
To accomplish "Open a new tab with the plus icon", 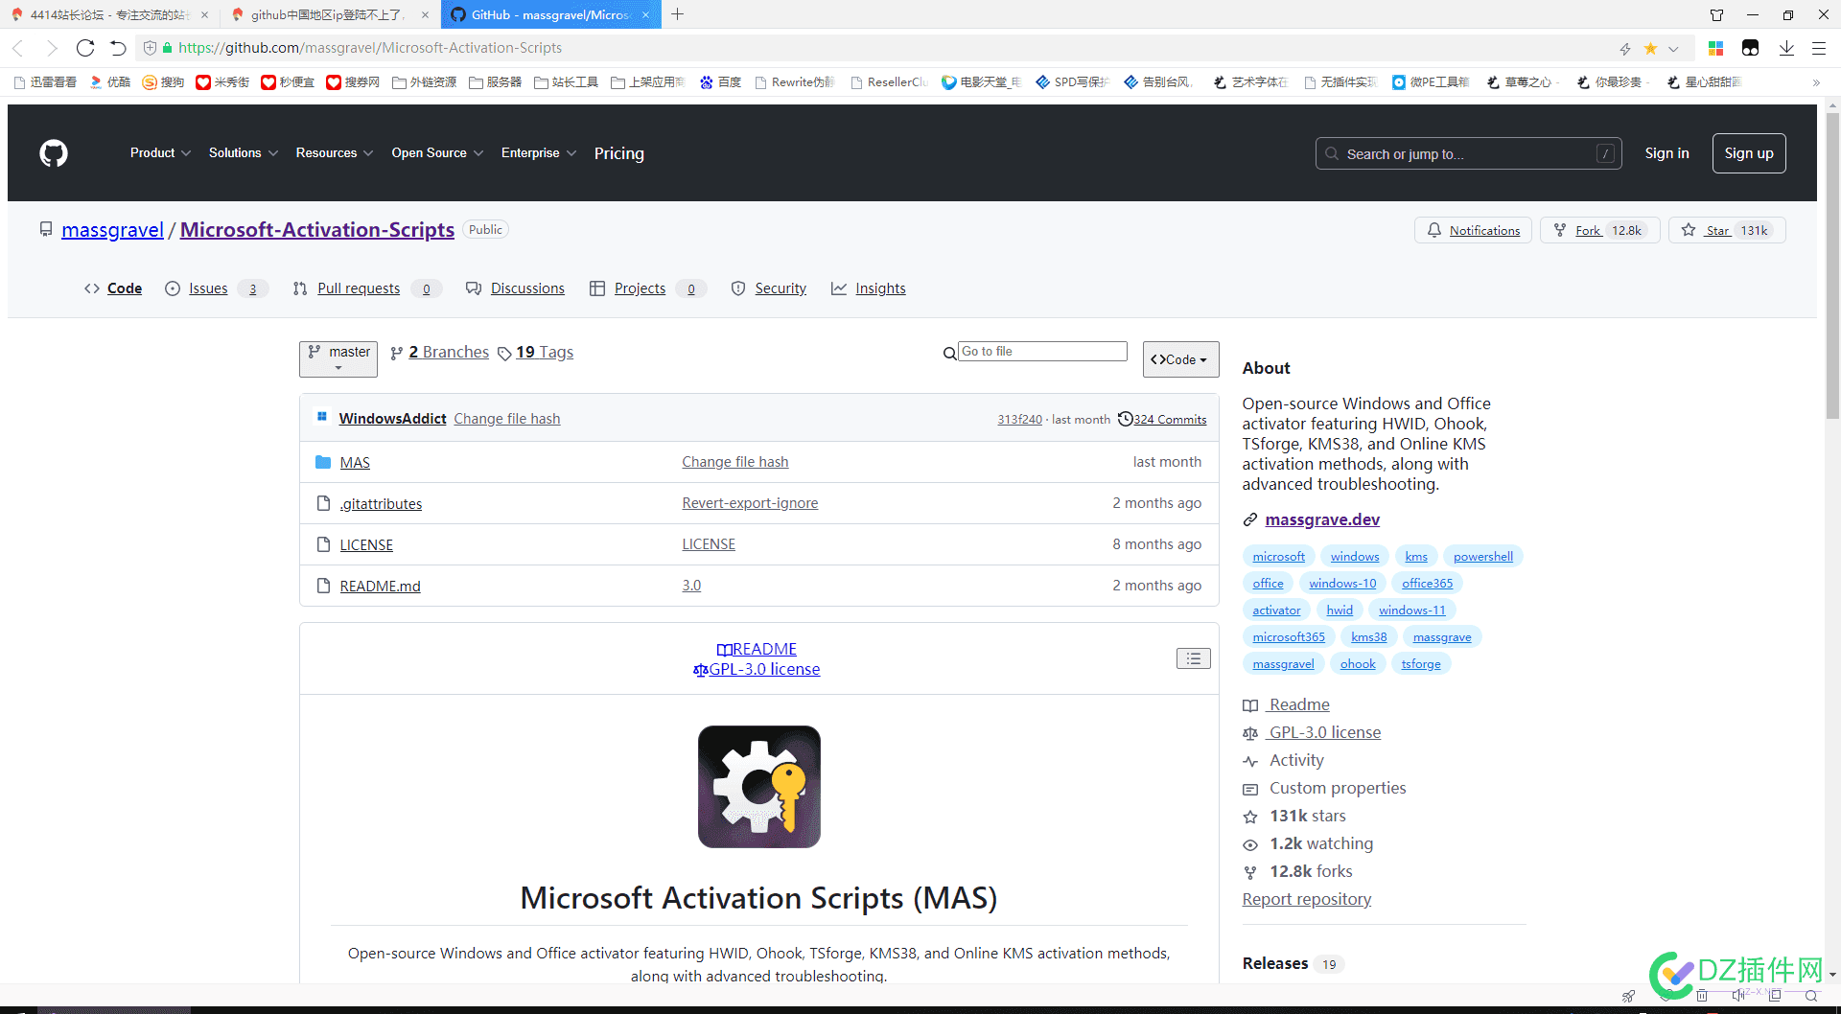I will (x=678, y=14).
